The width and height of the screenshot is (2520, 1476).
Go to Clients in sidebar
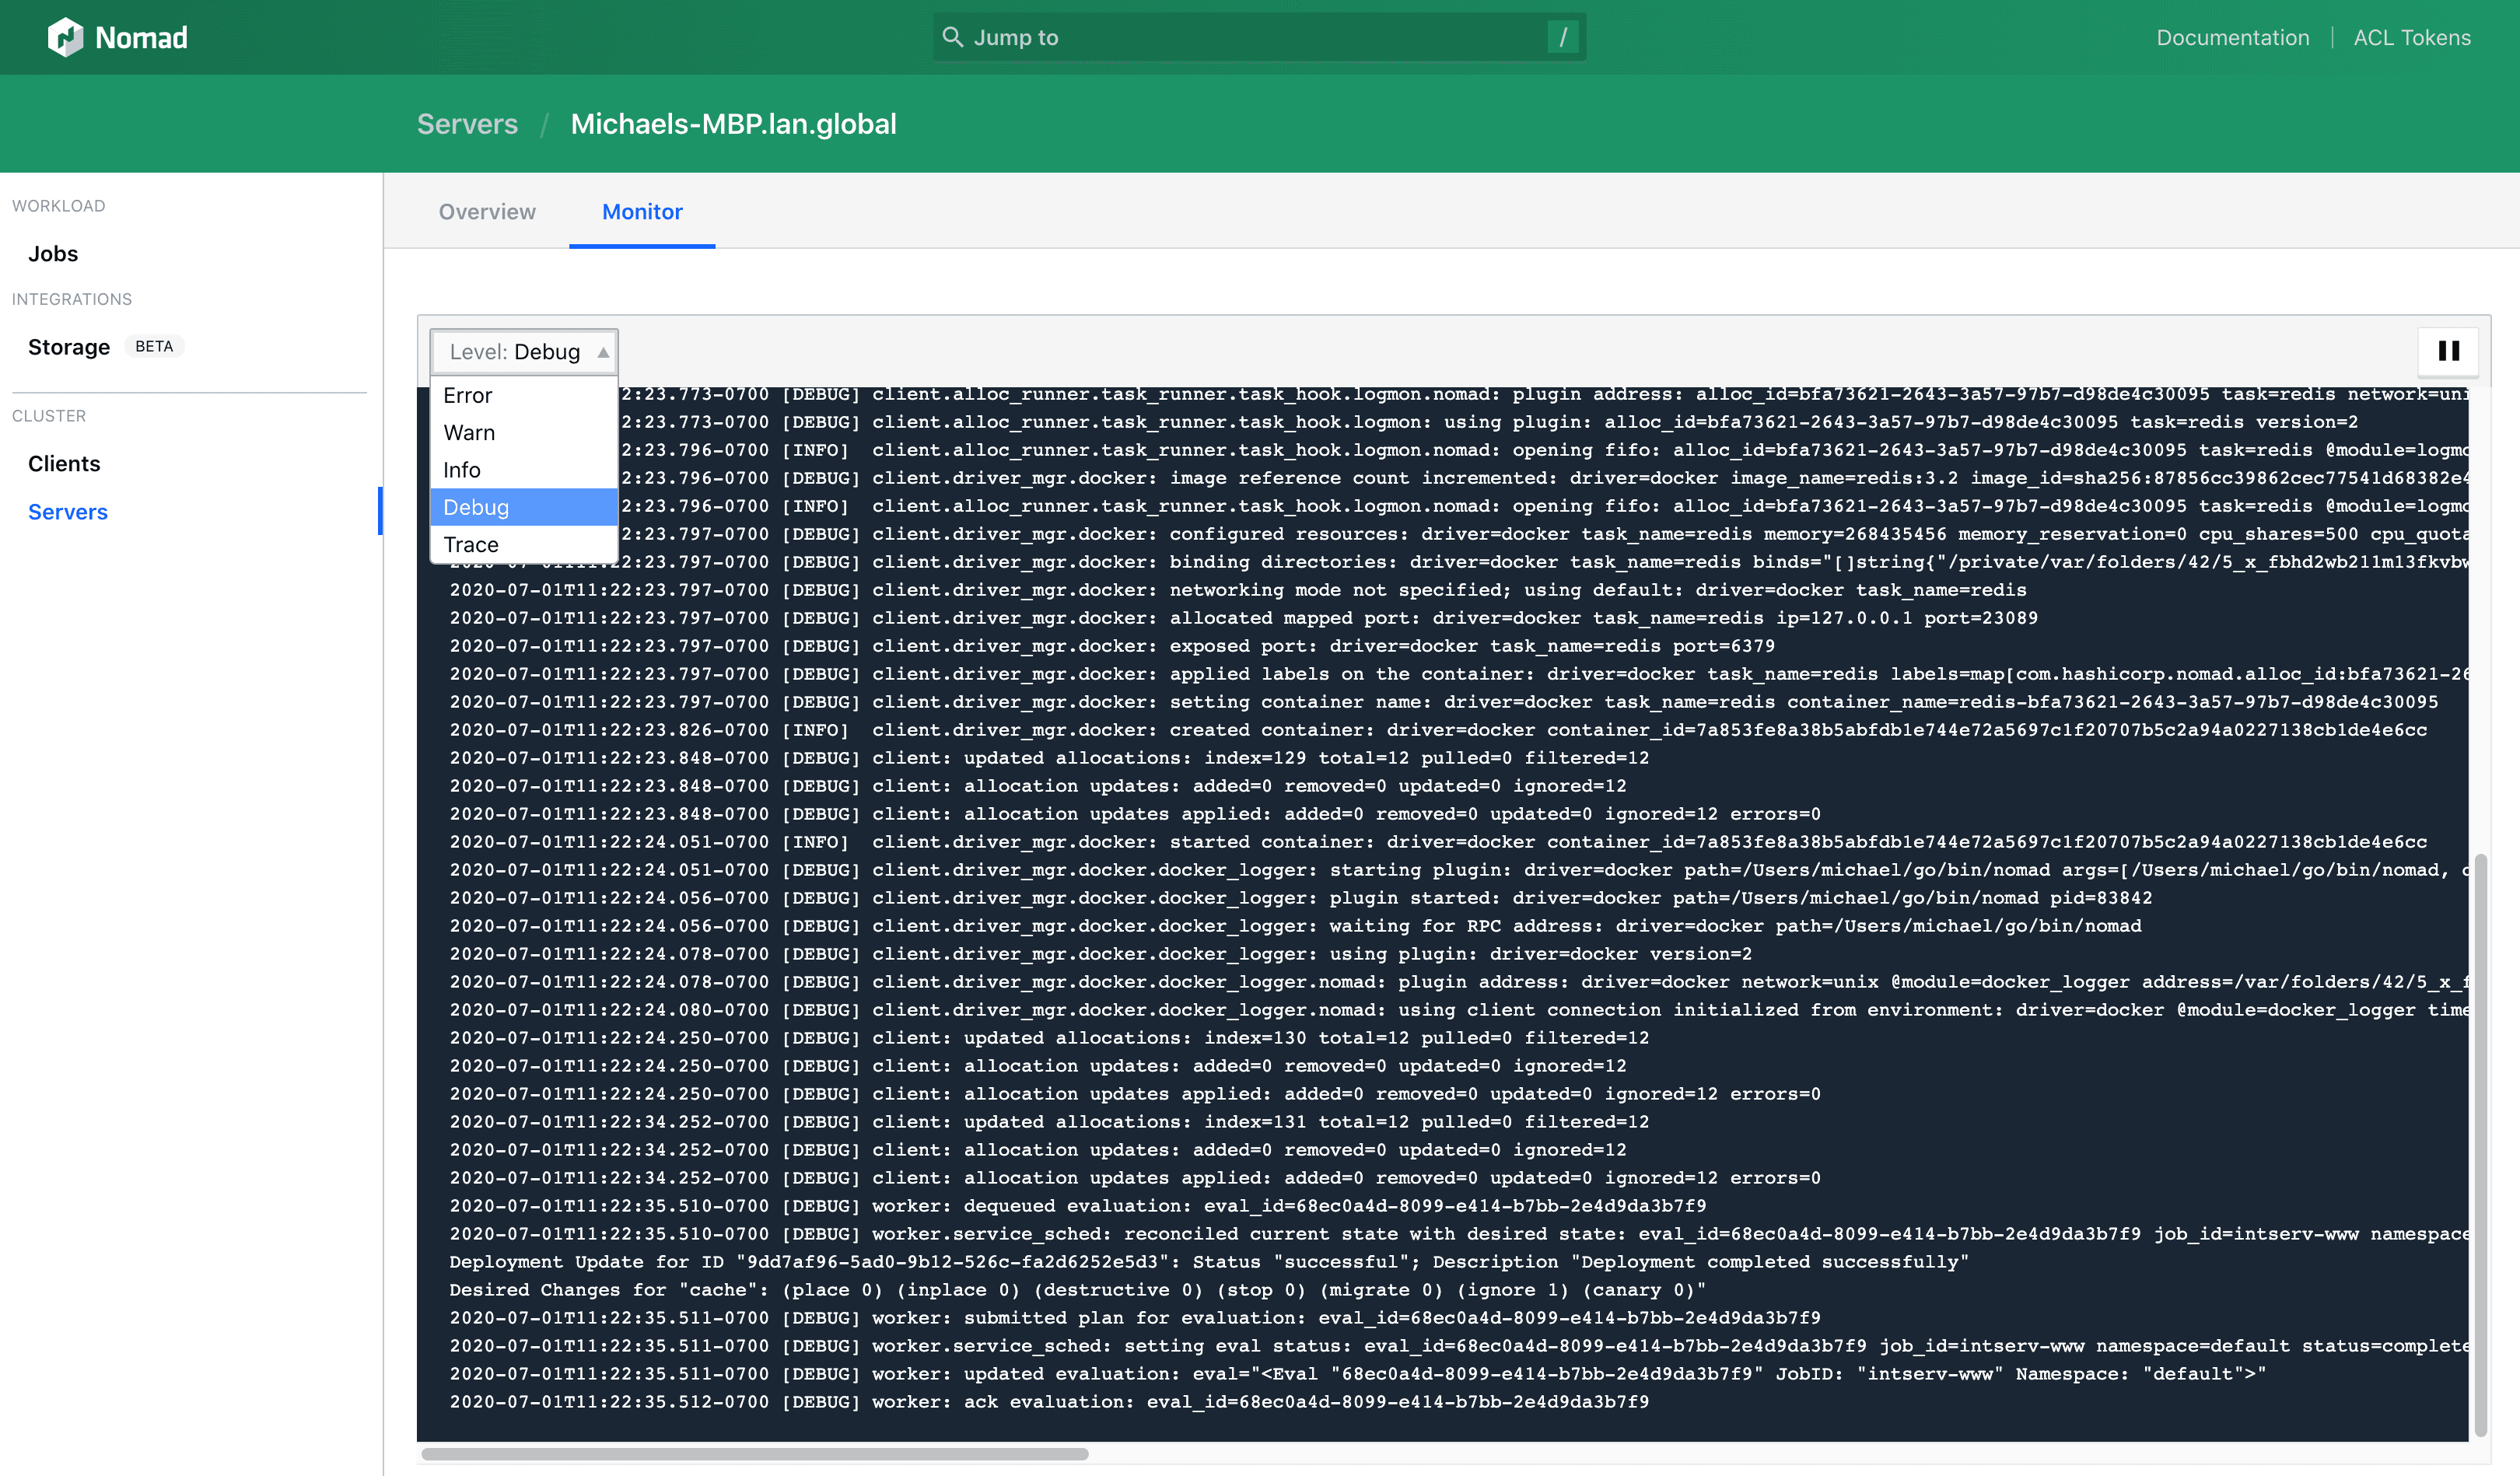64,464
